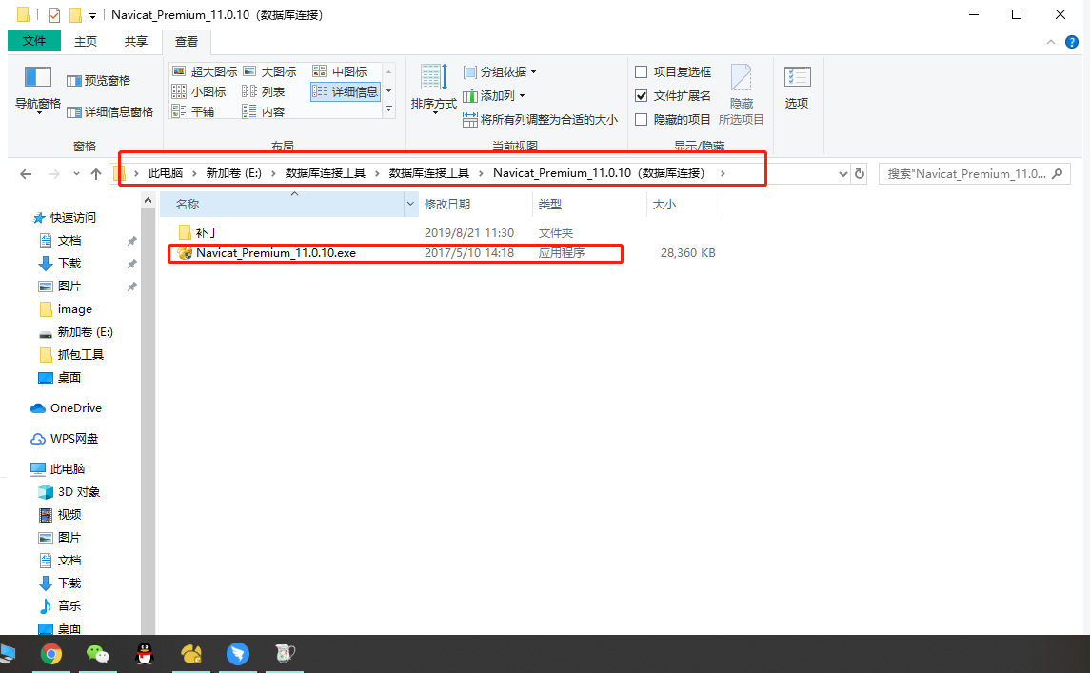Image resolution: width=1090 pixels, height=673 pixels.
Task: Sort by the Name (名称) column header
Action: coord(282,205)
